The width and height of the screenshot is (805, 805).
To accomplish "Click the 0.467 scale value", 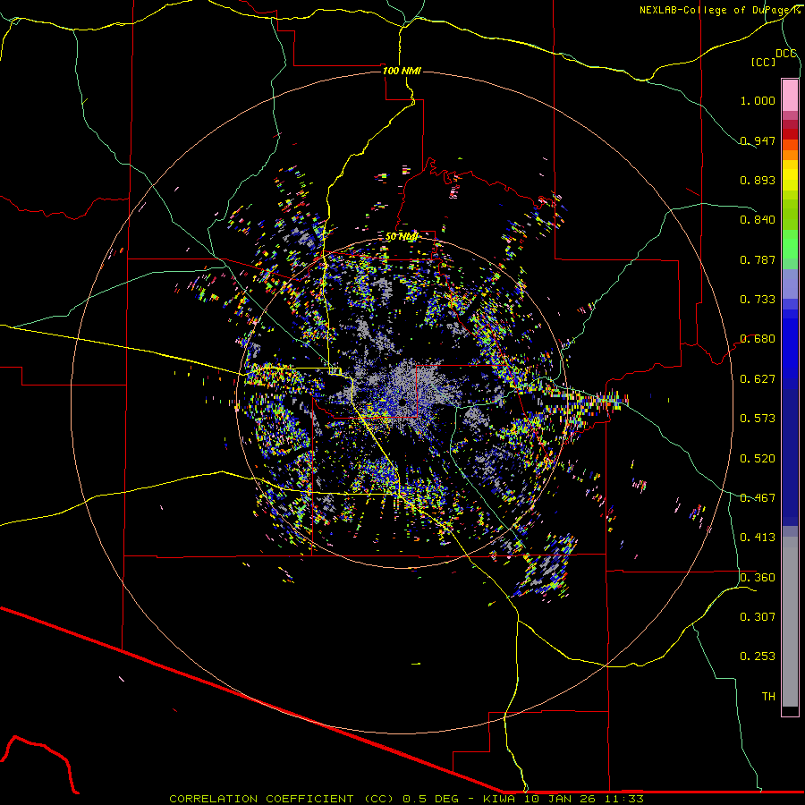I will 758,498.
